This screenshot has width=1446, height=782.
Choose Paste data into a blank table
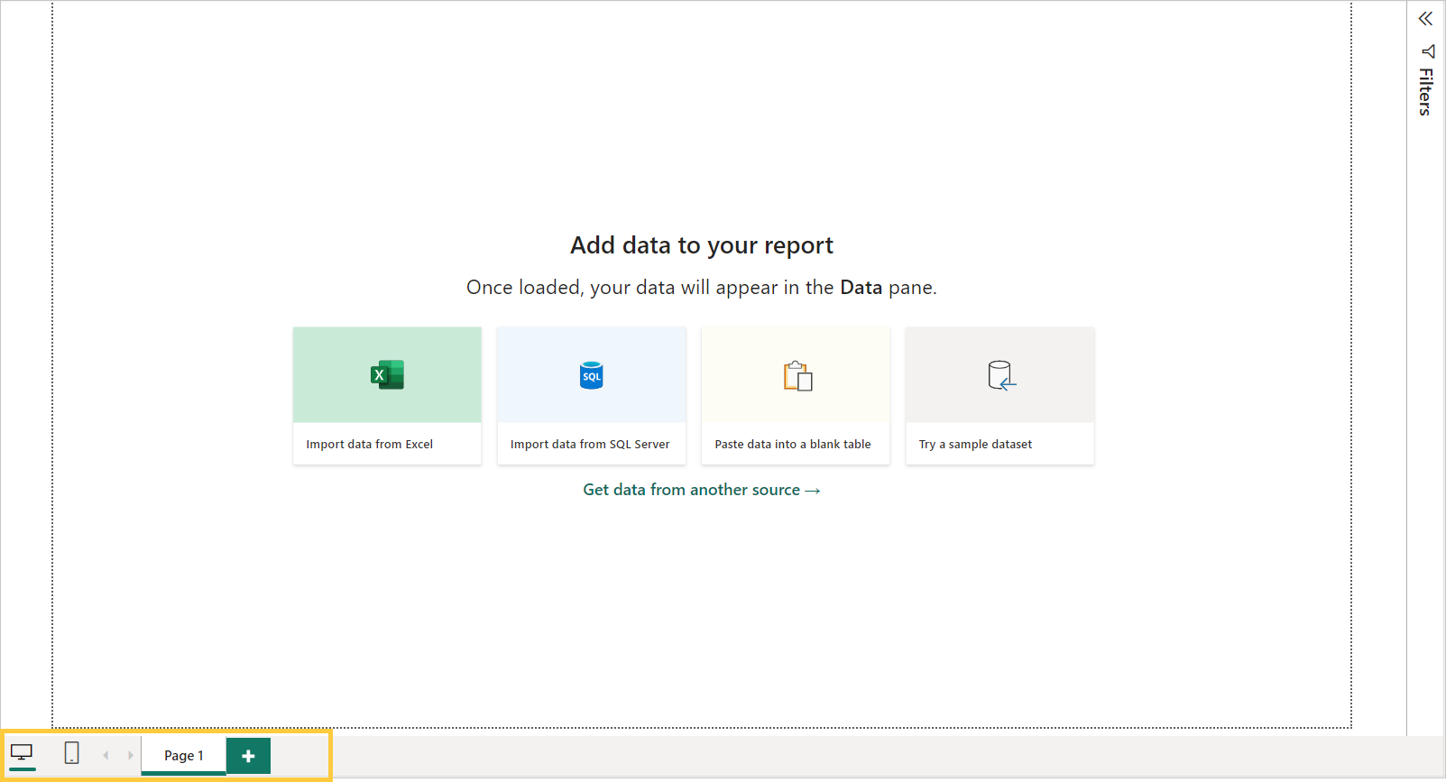pos(793,444)
